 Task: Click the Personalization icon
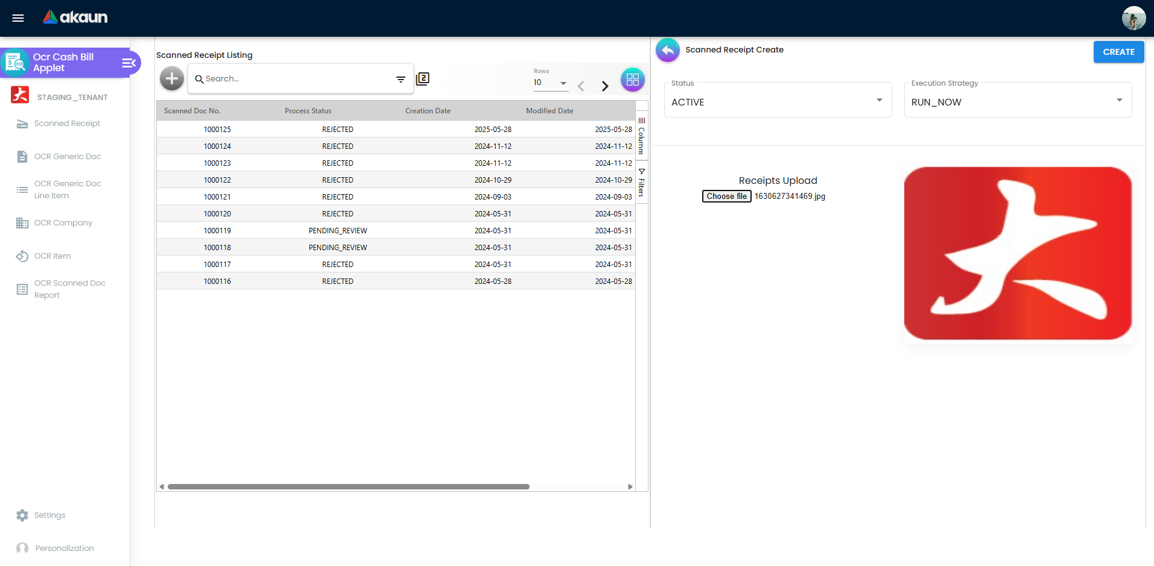(22, 549)
